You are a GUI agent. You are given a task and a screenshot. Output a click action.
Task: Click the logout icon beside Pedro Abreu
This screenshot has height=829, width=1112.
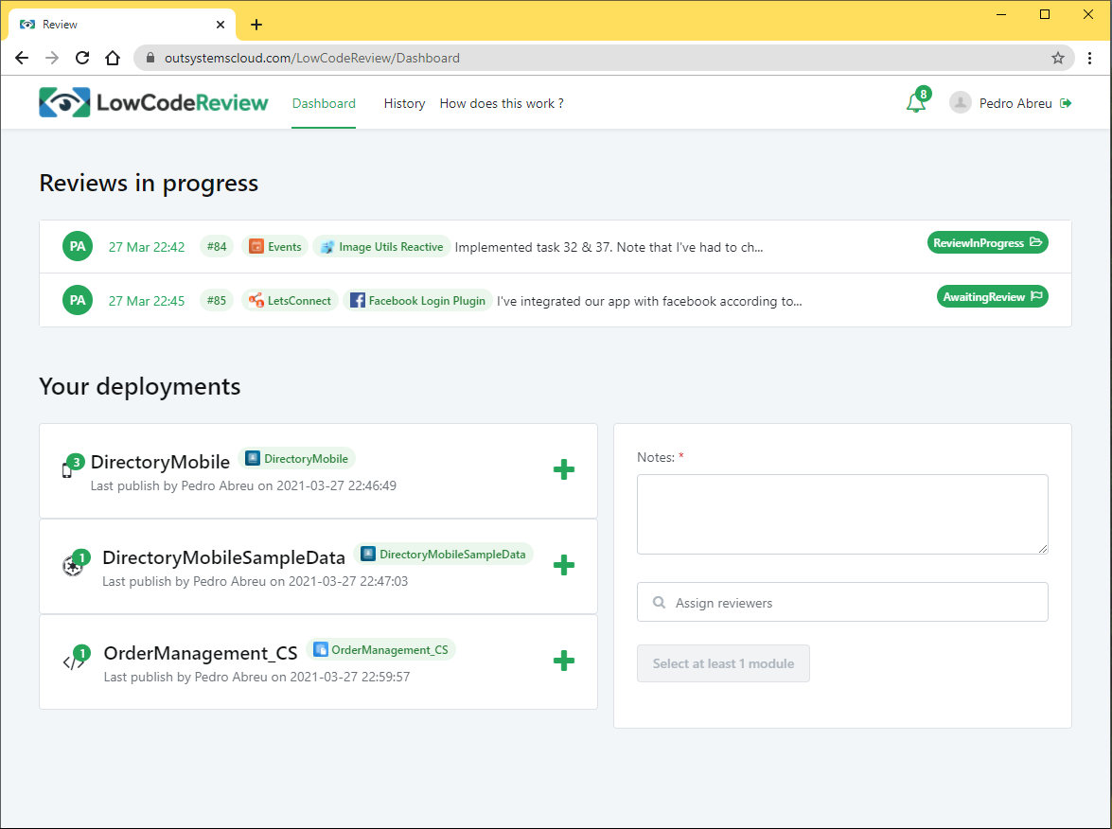pos(1066,103)
